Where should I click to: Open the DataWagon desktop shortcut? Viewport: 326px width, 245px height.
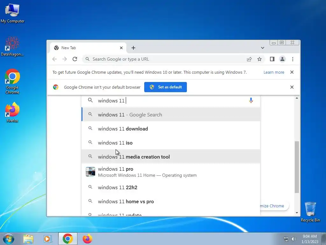12,47
